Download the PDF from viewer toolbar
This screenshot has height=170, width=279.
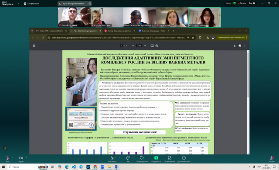click(x=235, y=45)
